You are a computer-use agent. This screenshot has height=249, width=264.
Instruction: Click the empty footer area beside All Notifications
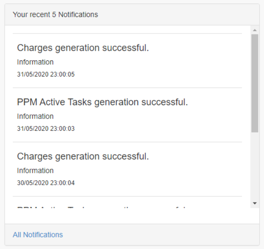pos(165,235)
